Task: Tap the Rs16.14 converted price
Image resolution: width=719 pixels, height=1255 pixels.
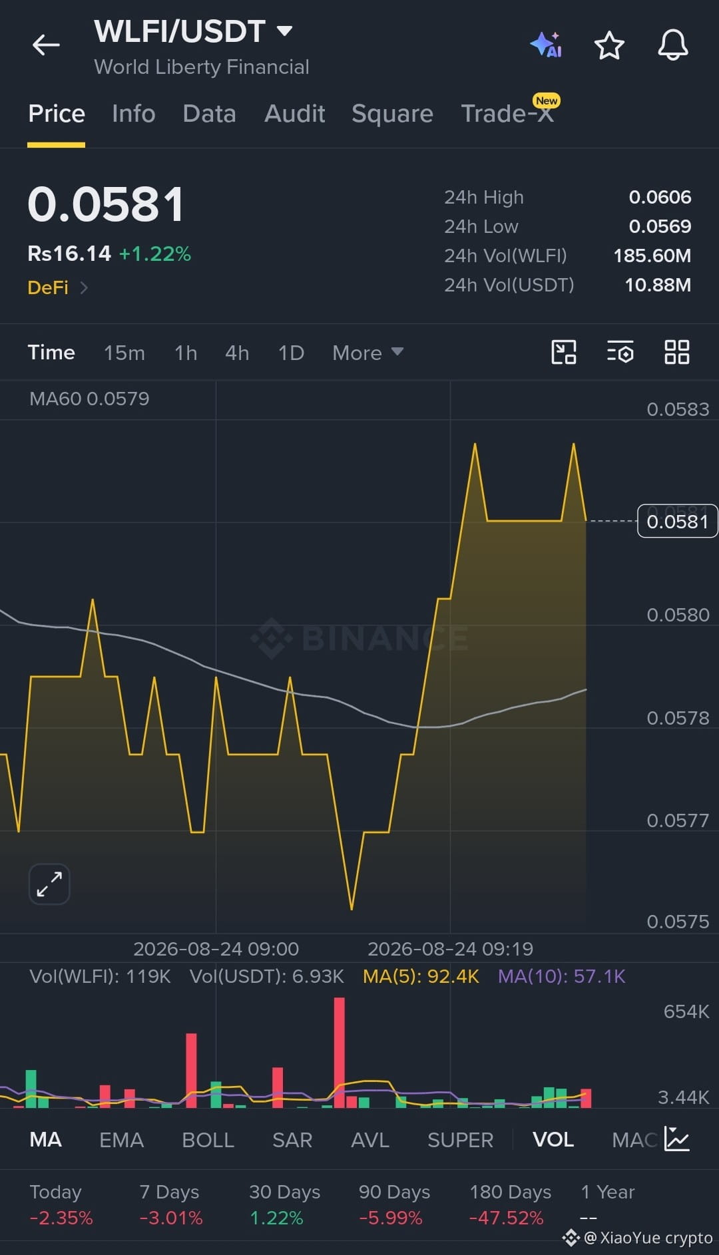Action: tap(69, 254)
